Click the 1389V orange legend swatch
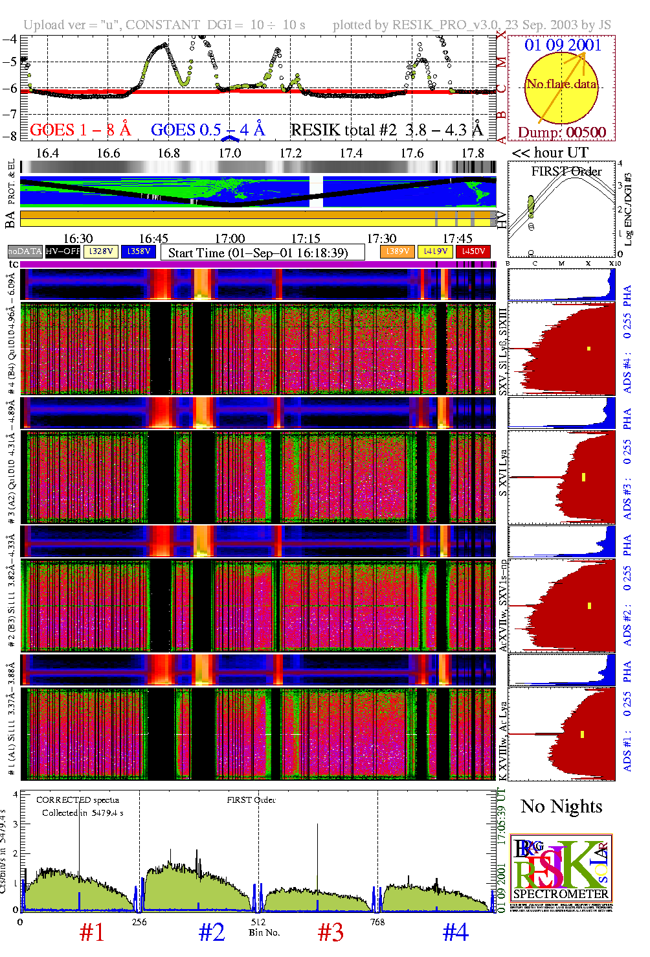Screen dimensions: 650x957 tap(397, 251)
